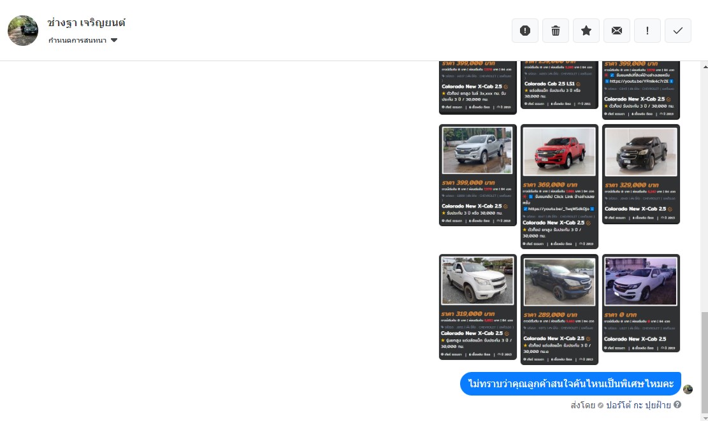Open the ช่างฐา เจริญยนต์ profile picture

tap(23, 31)
